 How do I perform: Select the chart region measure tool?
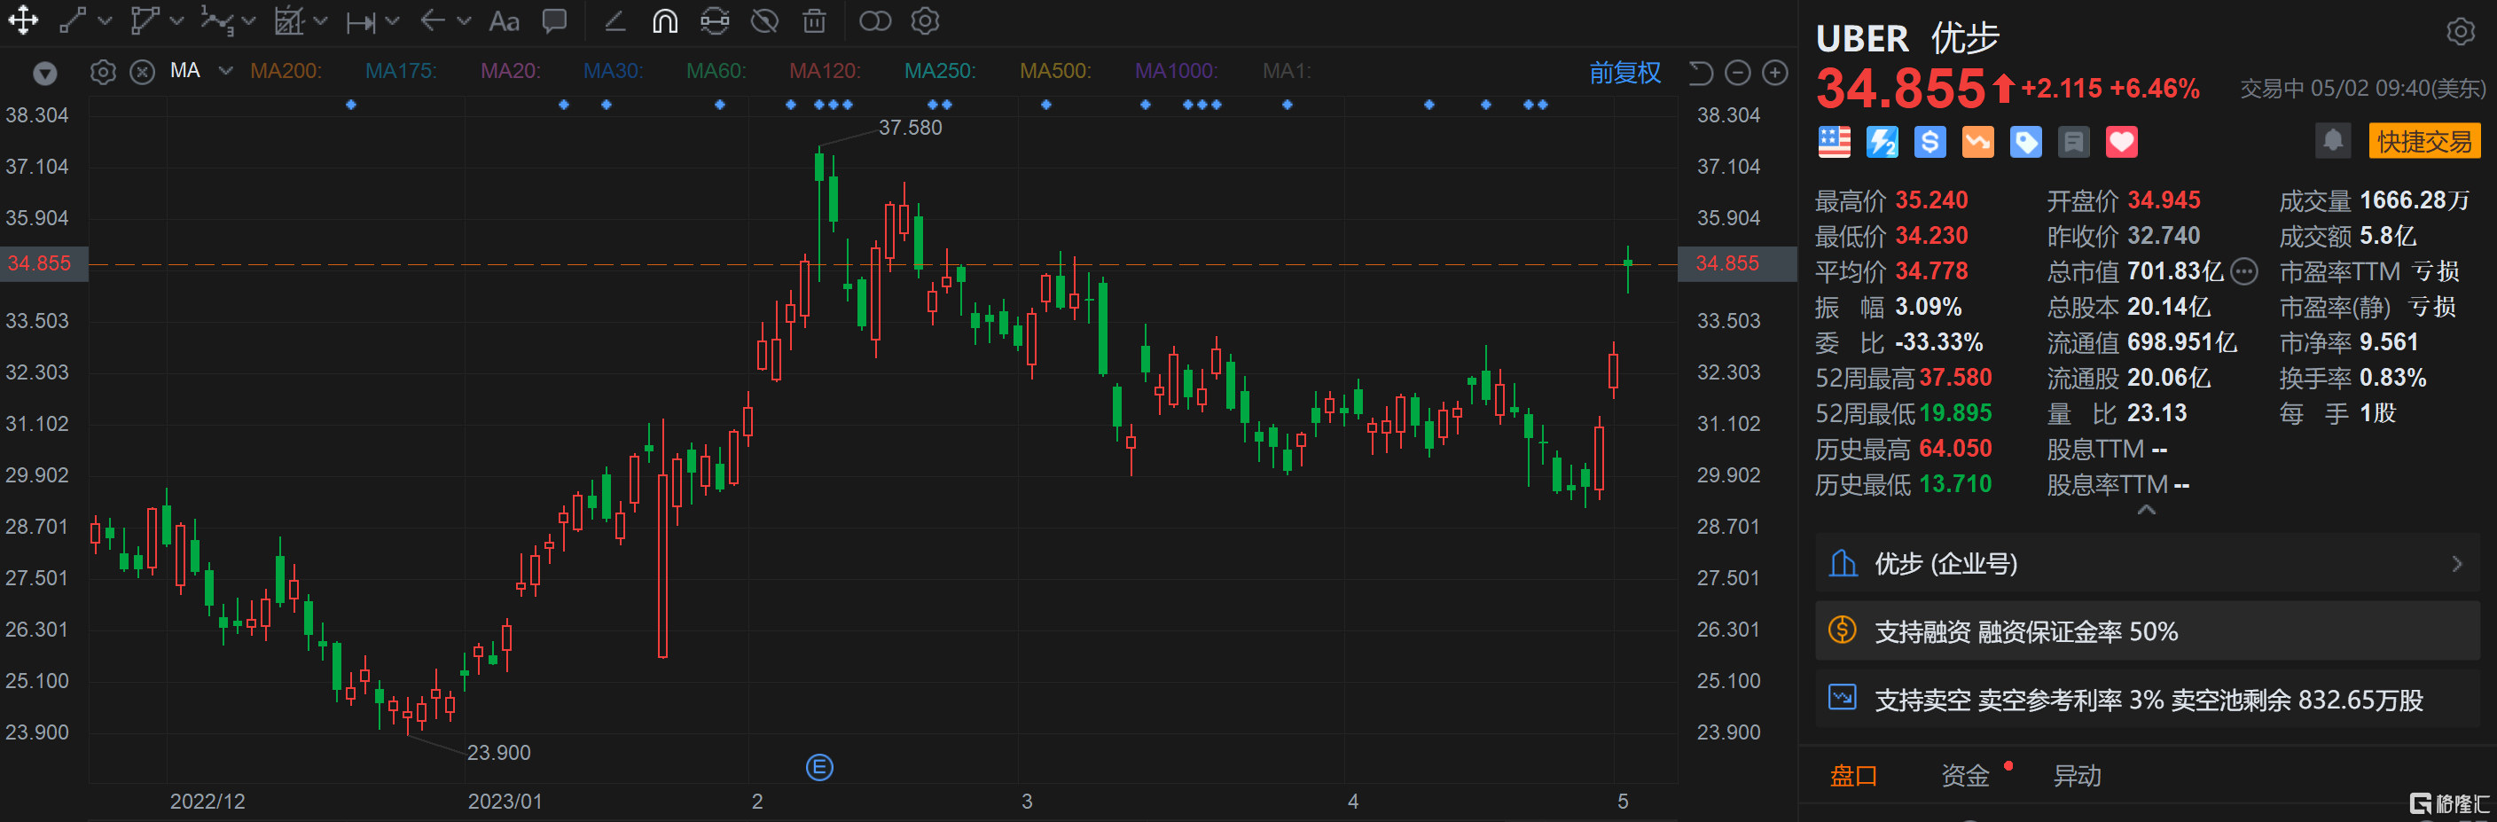click(289, 20)
